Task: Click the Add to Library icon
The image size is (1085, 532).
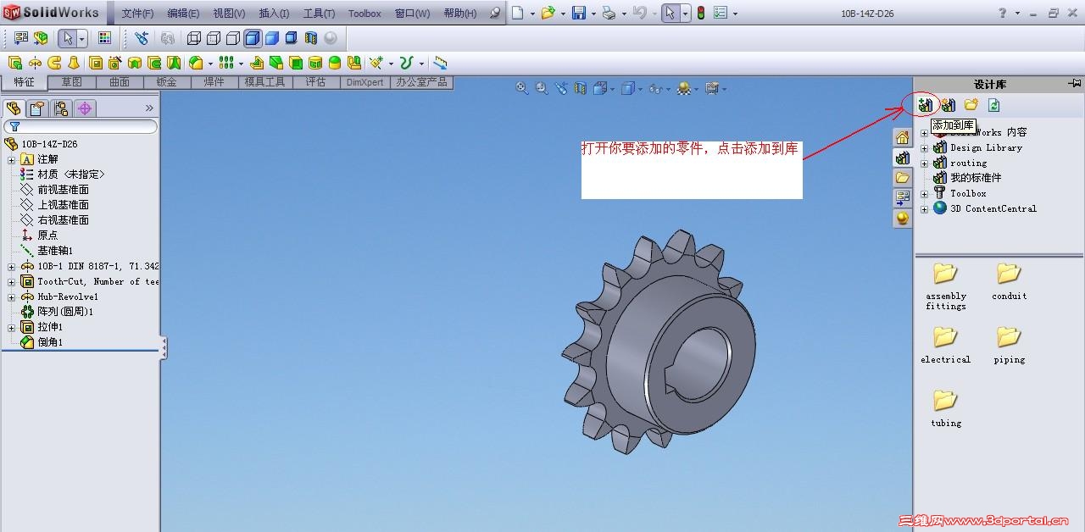Action: click(x=925, y=105)
